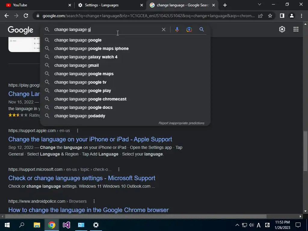Click the horizontal page scrollbar thumb
The image size is (308, 231).
pos(136,217)
